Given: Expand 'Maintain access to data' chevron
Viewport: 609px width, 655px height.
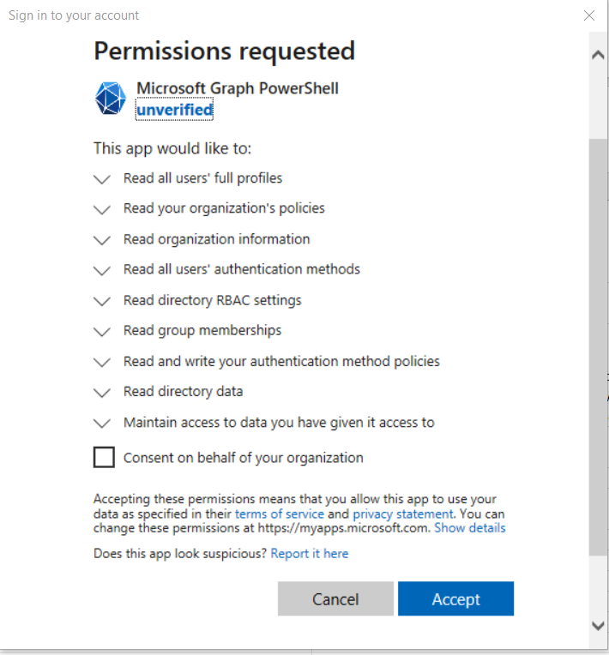Looking at the screenshot, I should (102, 424).
